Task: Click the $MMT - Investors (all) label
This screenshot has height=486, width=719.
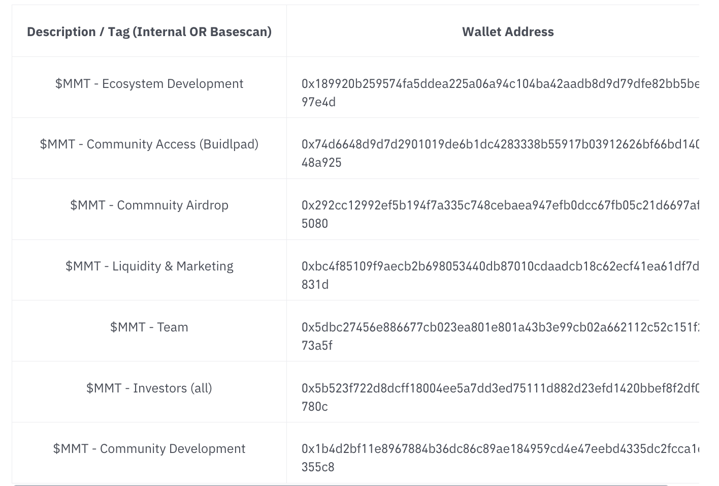Action: click(x=149, y=388)
